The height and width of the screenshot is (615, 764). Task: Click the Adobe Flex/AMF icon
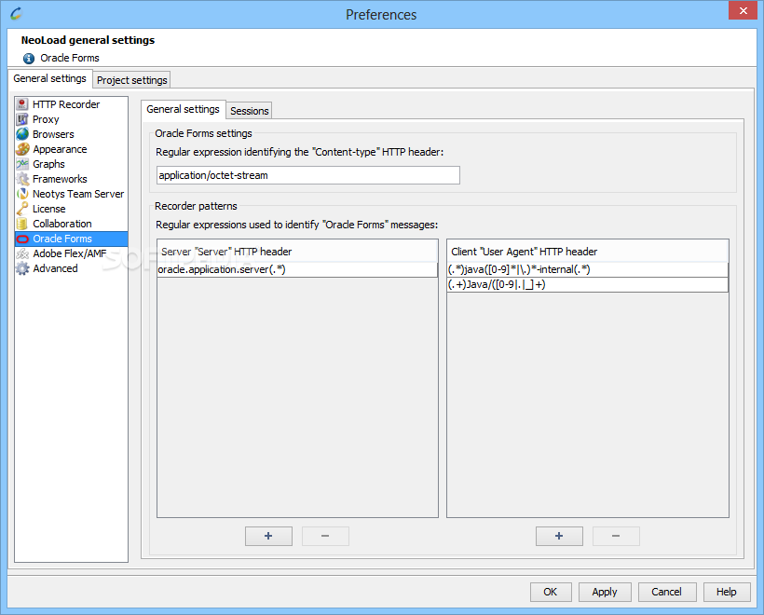(x=22, y=253)
